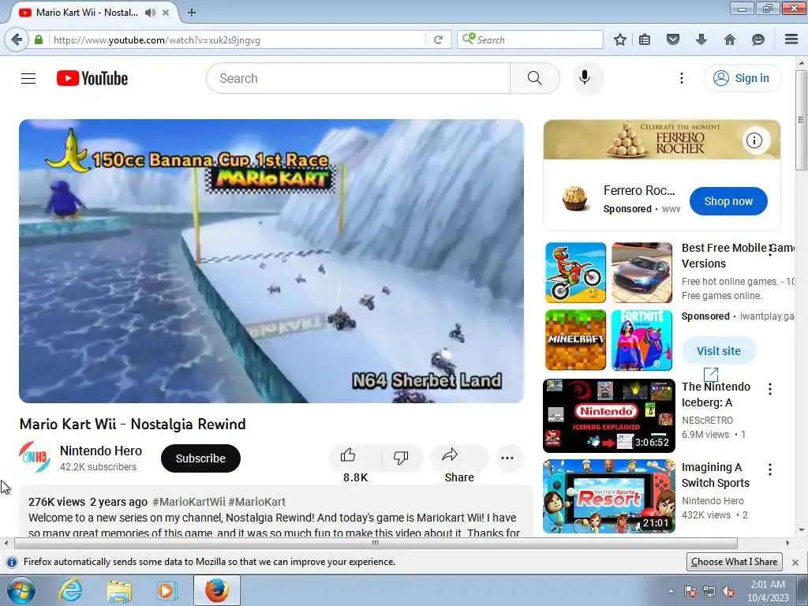Click Visit site for mobile games ad
Image resolution: width=808 pixels, height=606 pixels.
pyautogui.click(x=719, y=351)
